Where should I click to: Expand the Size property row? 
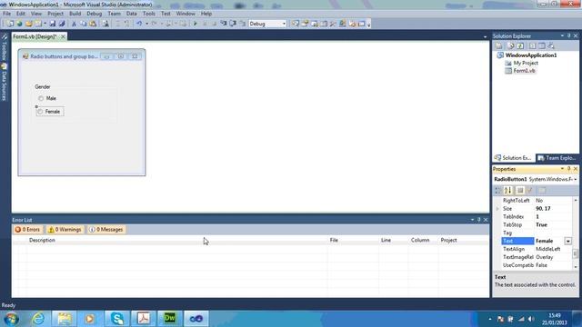(x=497, y=209)
